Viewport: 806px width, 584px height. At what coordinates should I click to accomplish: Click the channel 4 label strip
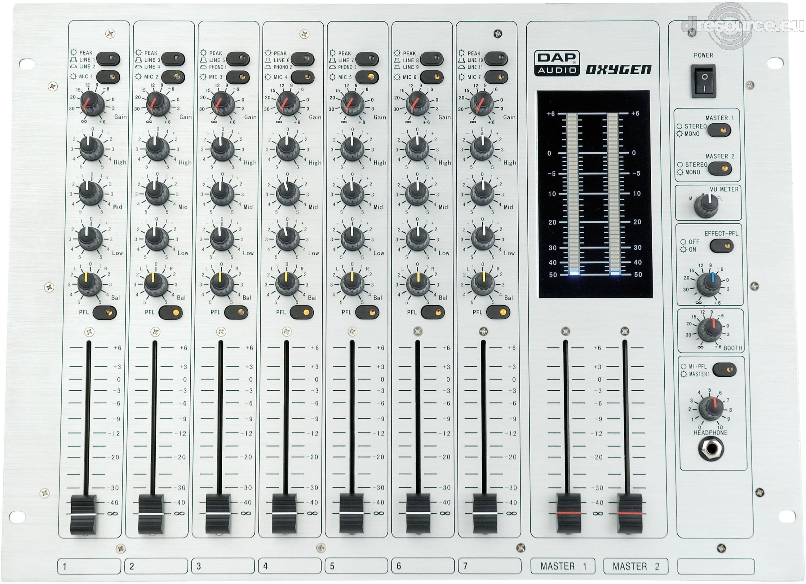[x=290, y=566]
